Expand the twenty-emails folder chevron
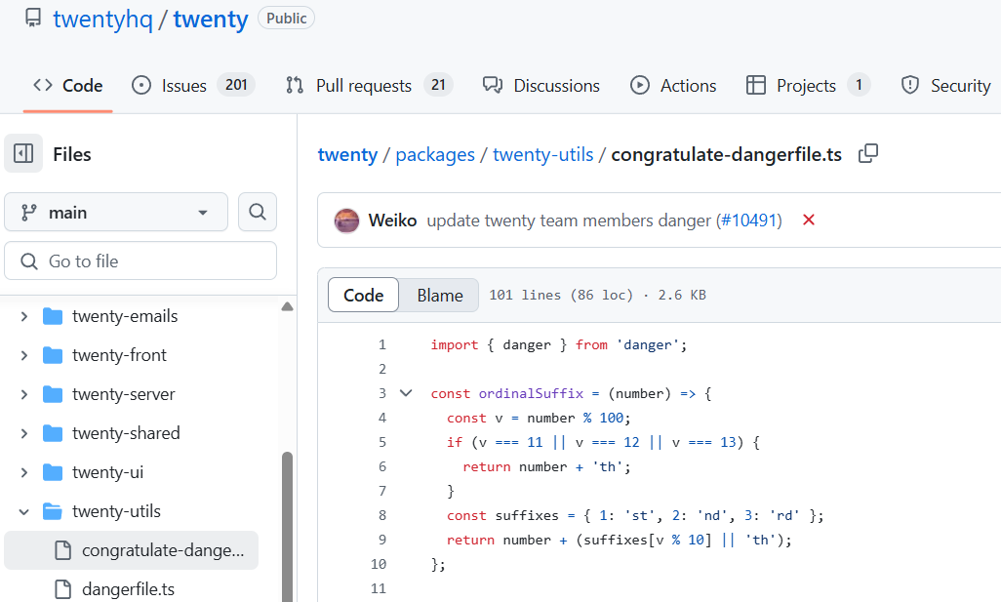 coord(24,317)
